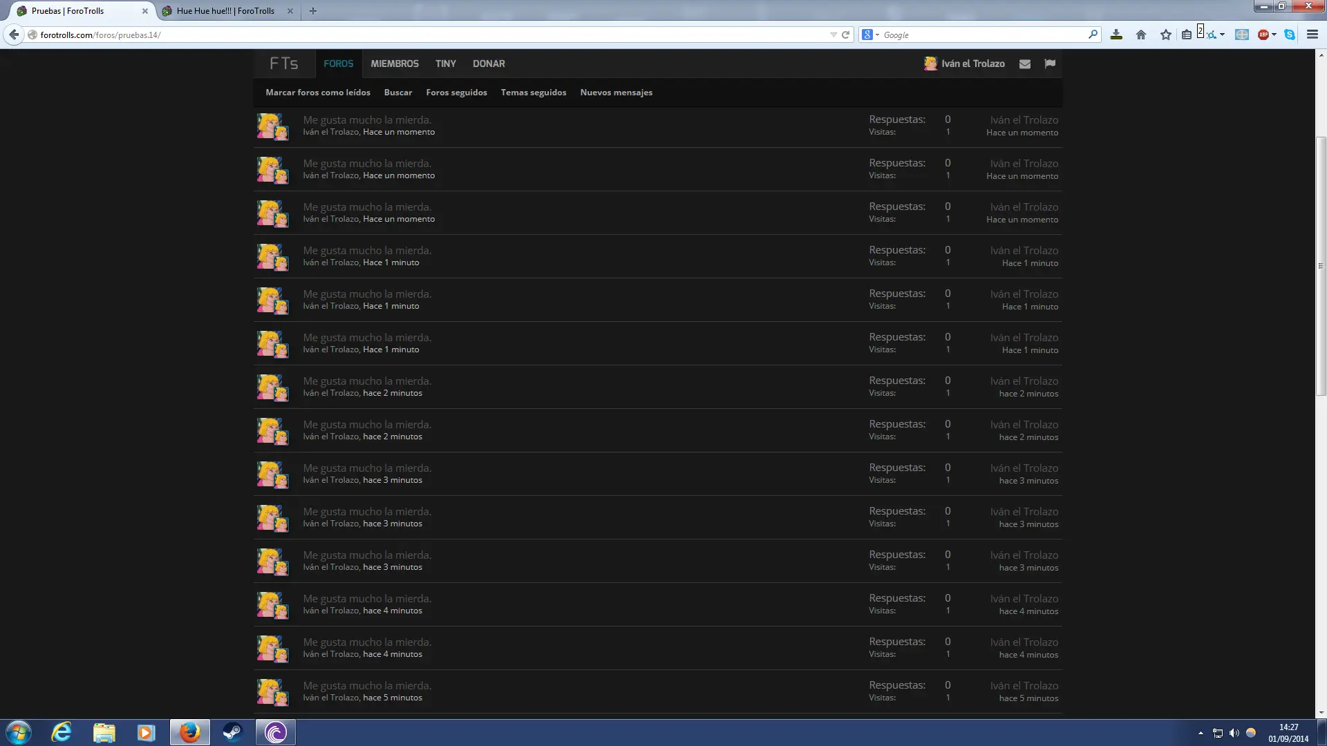Viewport: 1327px width, 746px height.
Task: Go to the Home page icon
Action: coord(1141,35)
